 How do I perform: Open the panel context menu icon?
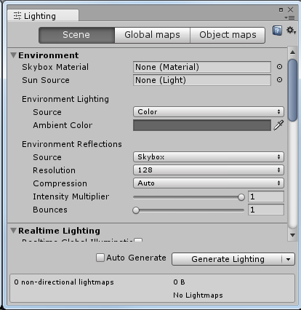click(289, 17)
